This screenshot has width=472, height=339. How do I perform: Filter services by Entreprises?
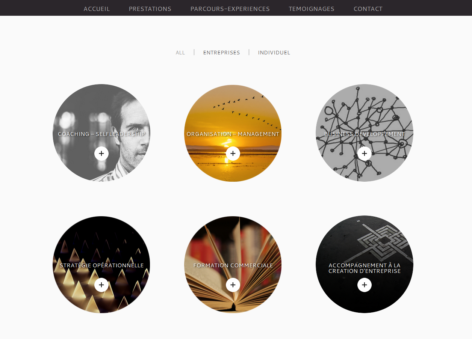(221, 53)
